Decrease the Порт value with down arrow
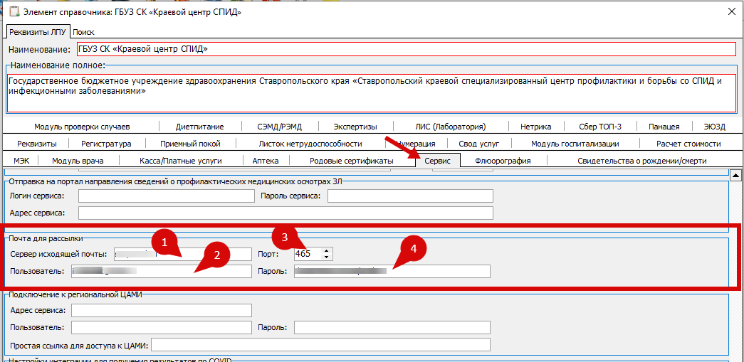The image size is (744, 362). 327,257
